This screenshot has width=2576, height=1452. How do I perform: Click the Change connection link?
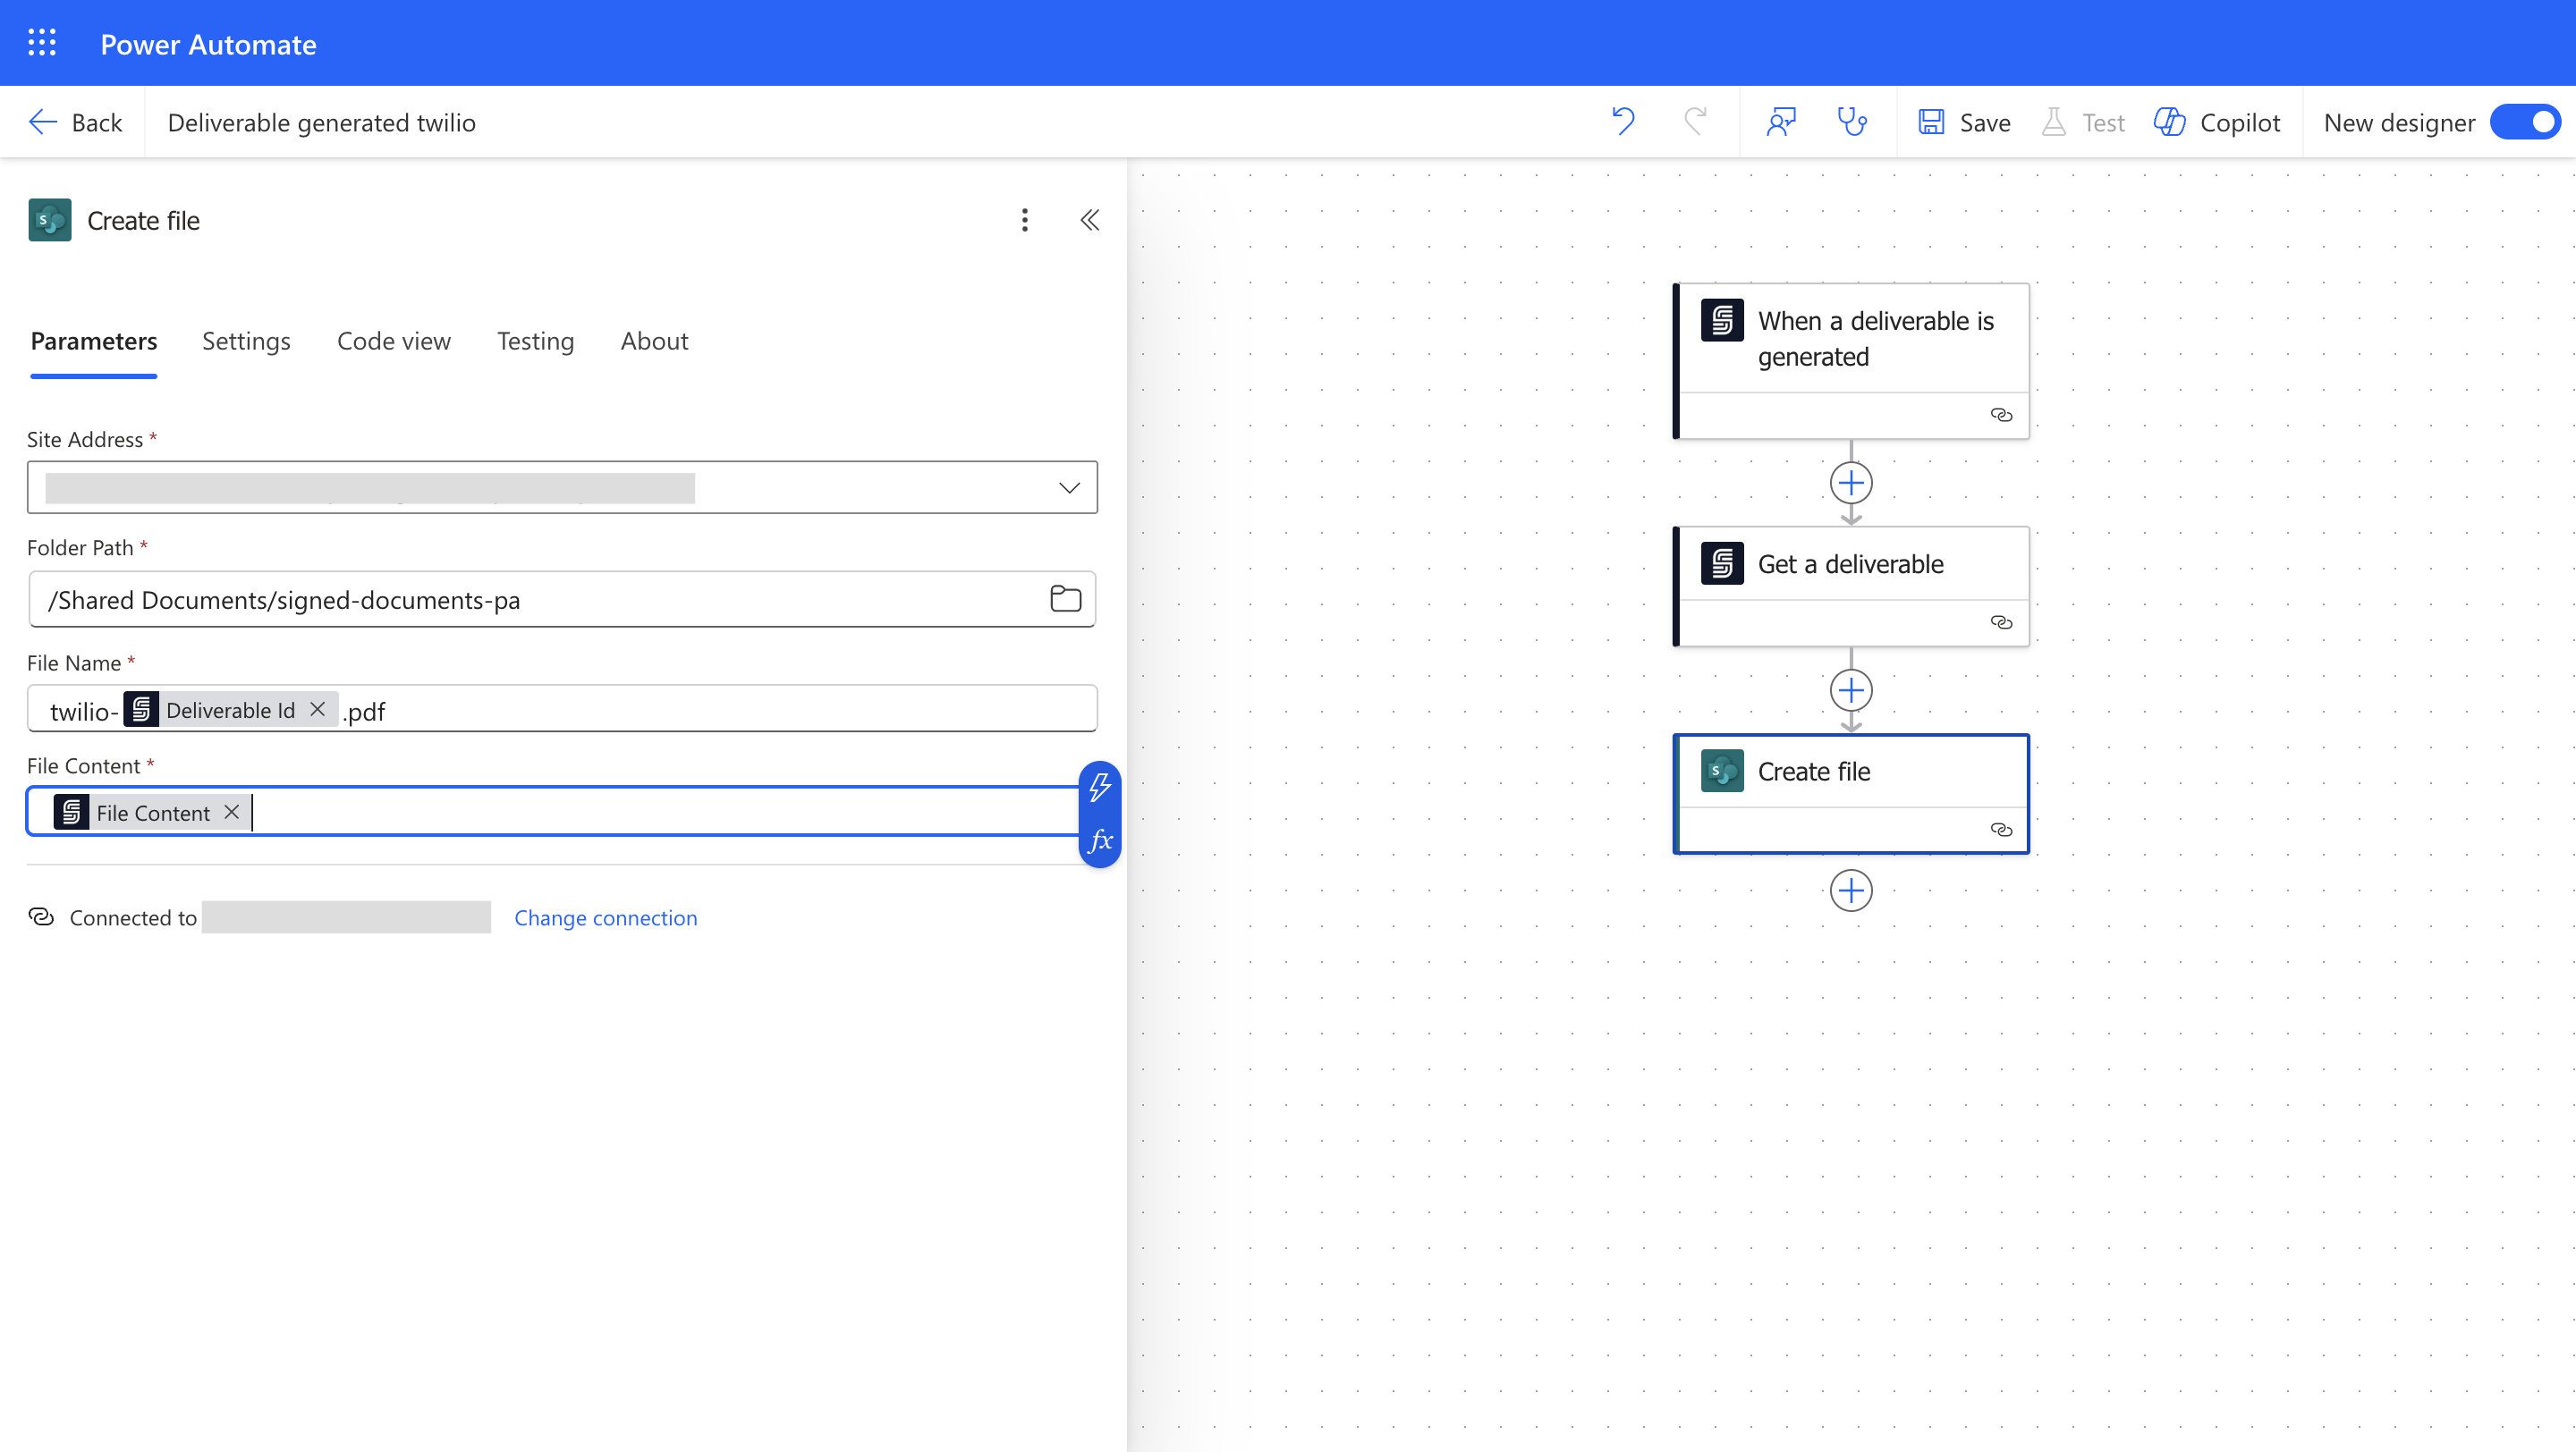pyautogui.click(x=605, y=917)
